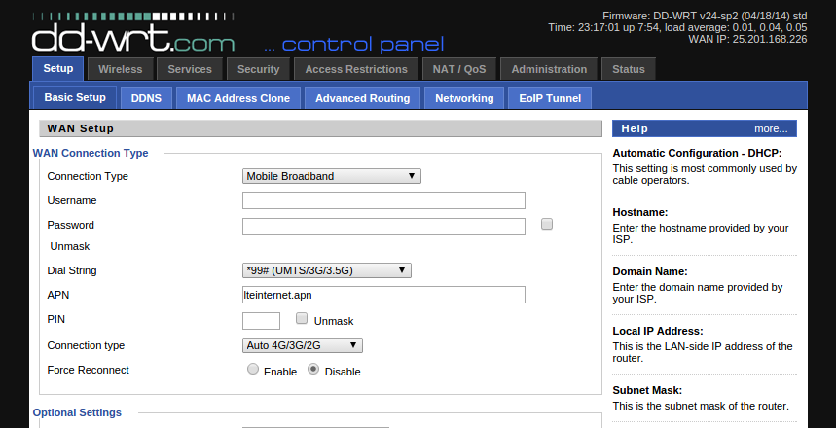Tick the Password Unmask checkbox

coord(547,224)
